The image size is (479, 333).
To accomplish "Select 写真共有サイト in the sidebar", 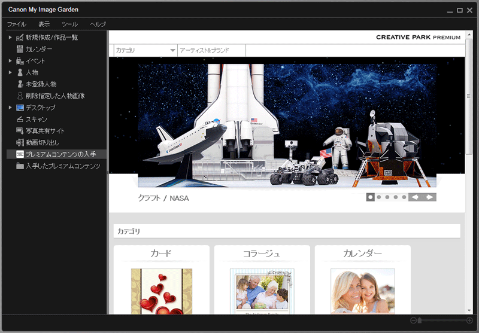I will pos(56,131).
